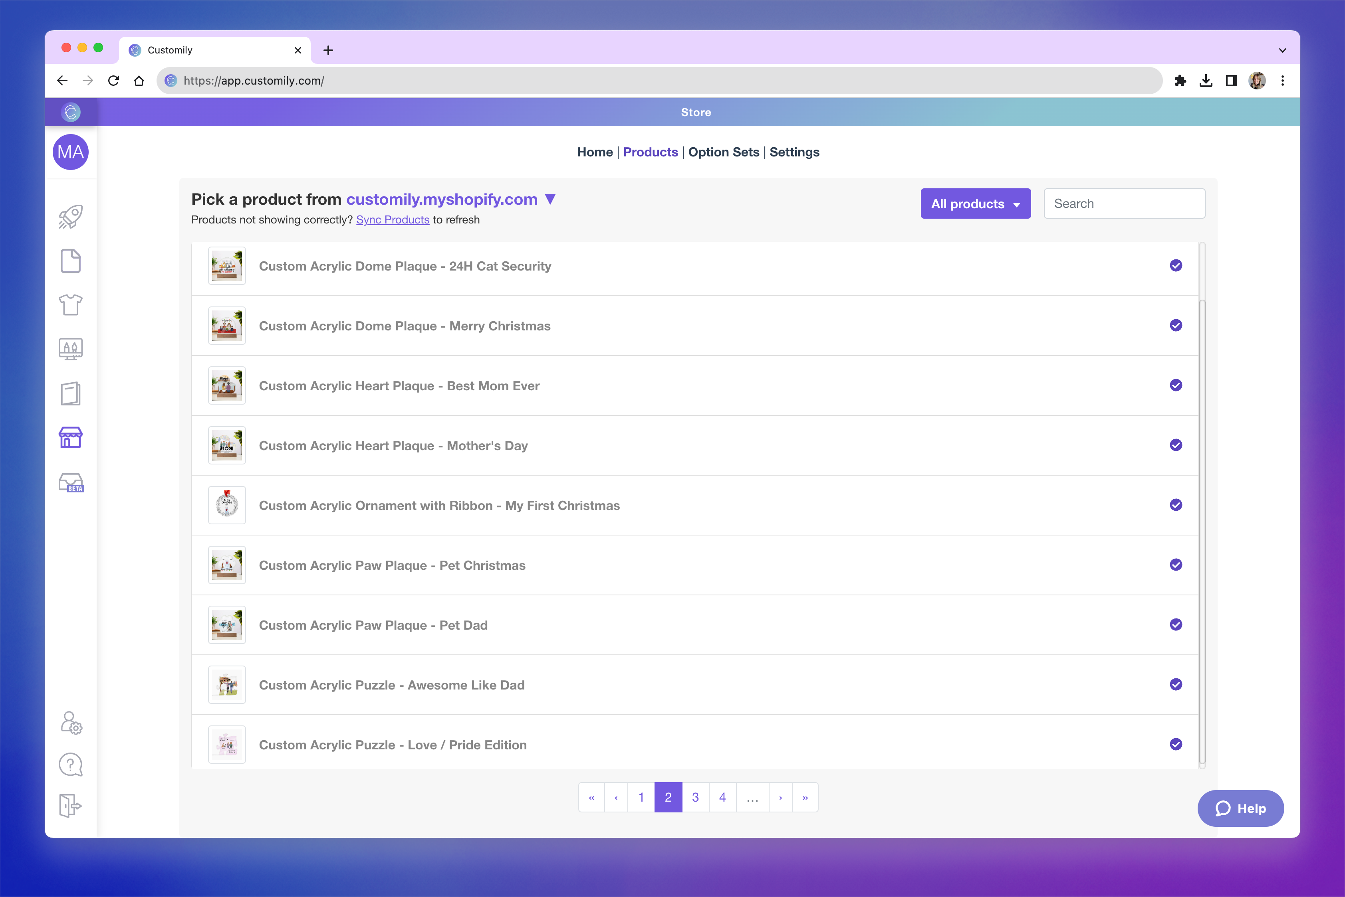1345x897 pixels.
Task: Toggle checkmark for 24H Cat Security plaque
Action: tap(1176, 265)
